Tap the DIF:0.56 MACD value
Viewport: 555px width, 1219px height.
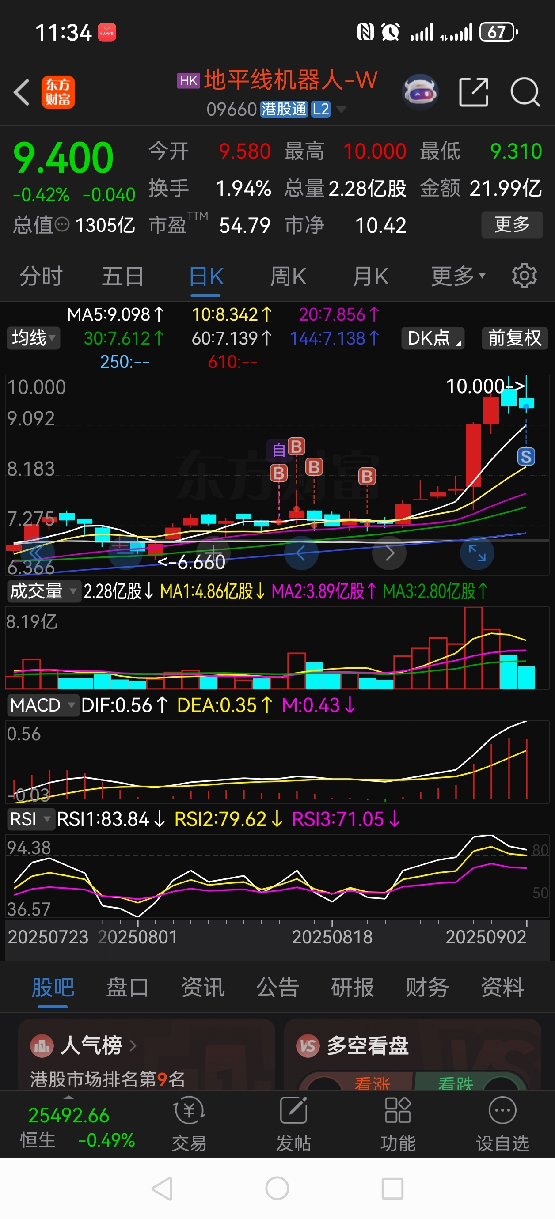[125, 705]
